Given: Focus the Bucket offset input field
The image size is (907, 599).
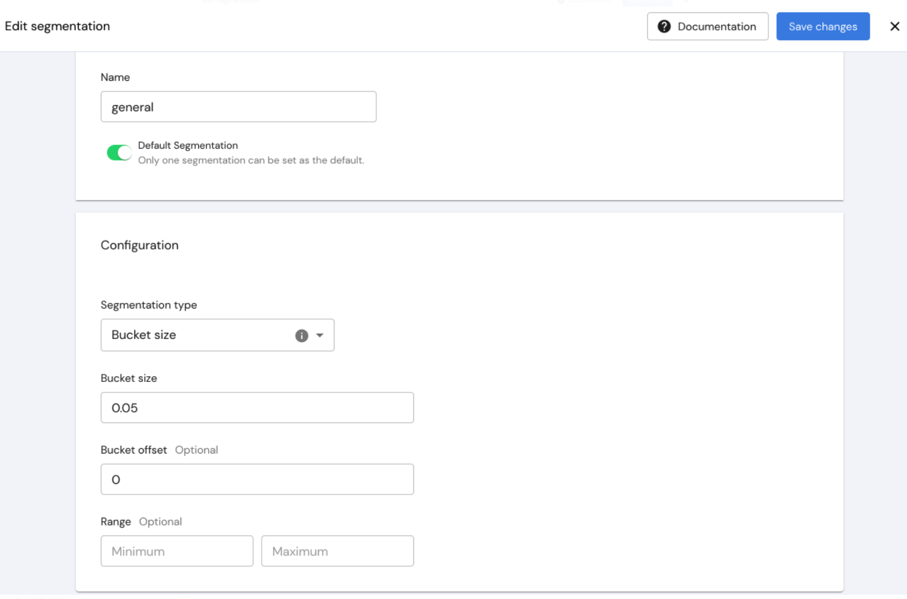Looking at the screenshot, I should 257,480.
